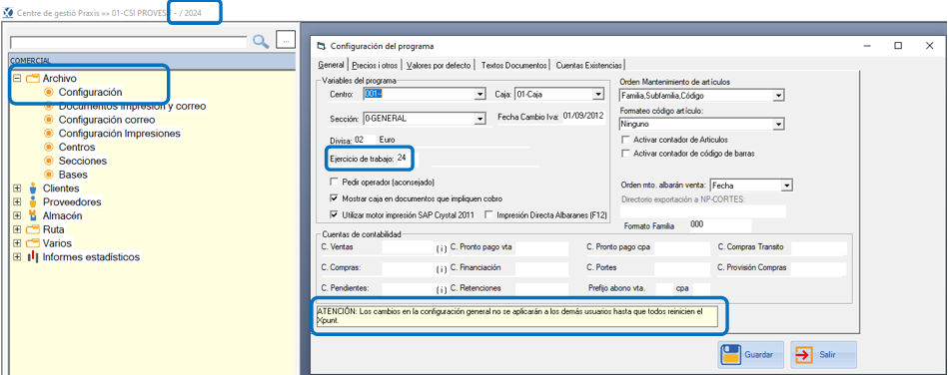Image resolution: width=948 pixels, height=375 pixels.
Task: Open the Precios i otros tab
Action: [x=375, y=65]
